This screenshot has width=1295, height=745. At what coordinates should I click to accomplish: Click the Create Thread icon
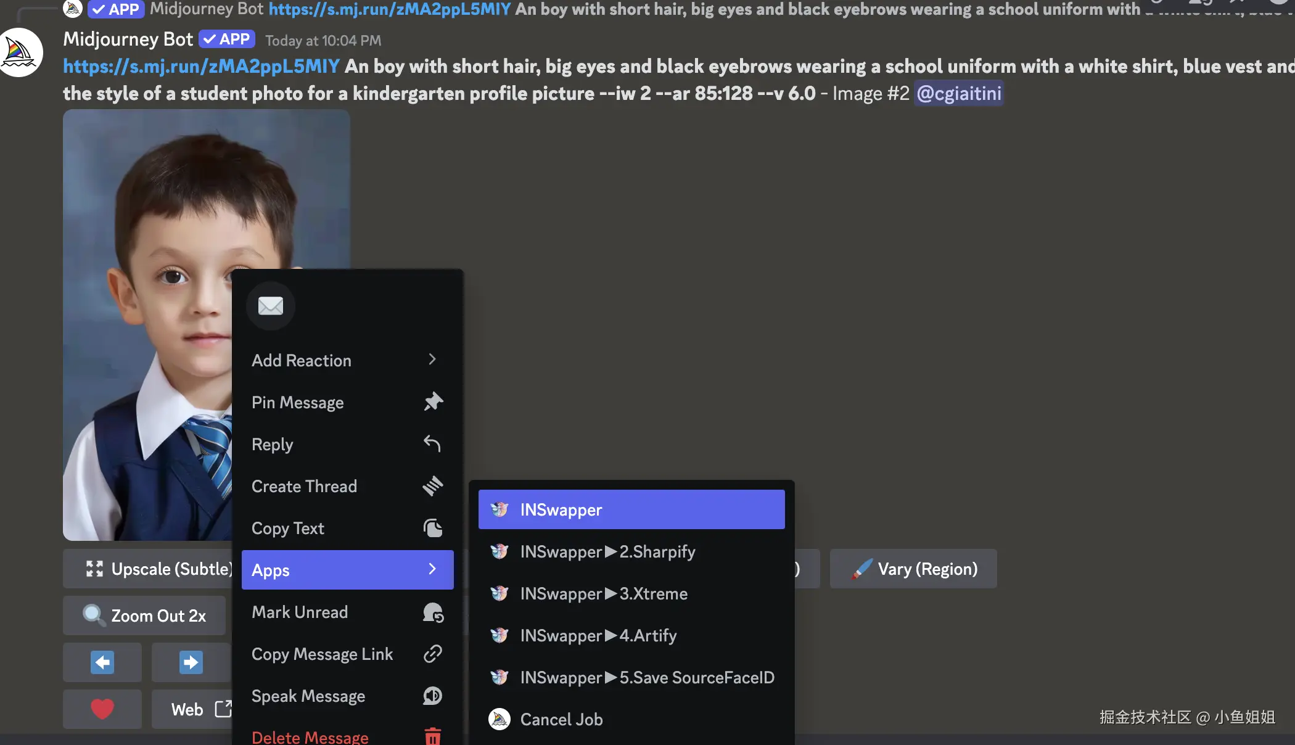tap(432, 486)
